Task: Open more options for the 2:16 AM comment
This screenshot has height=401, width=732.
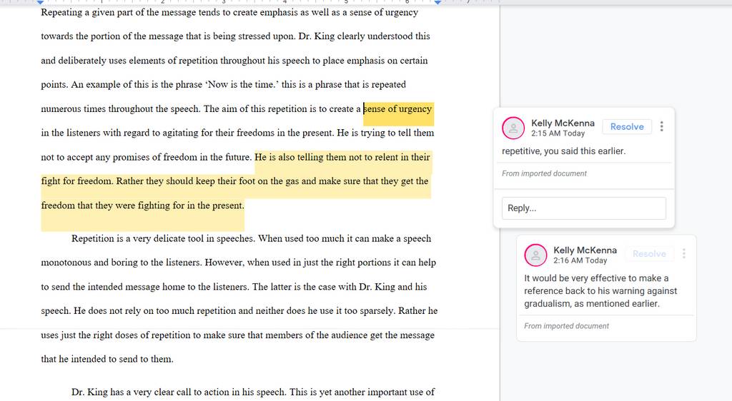Action: tap(684, 253)
